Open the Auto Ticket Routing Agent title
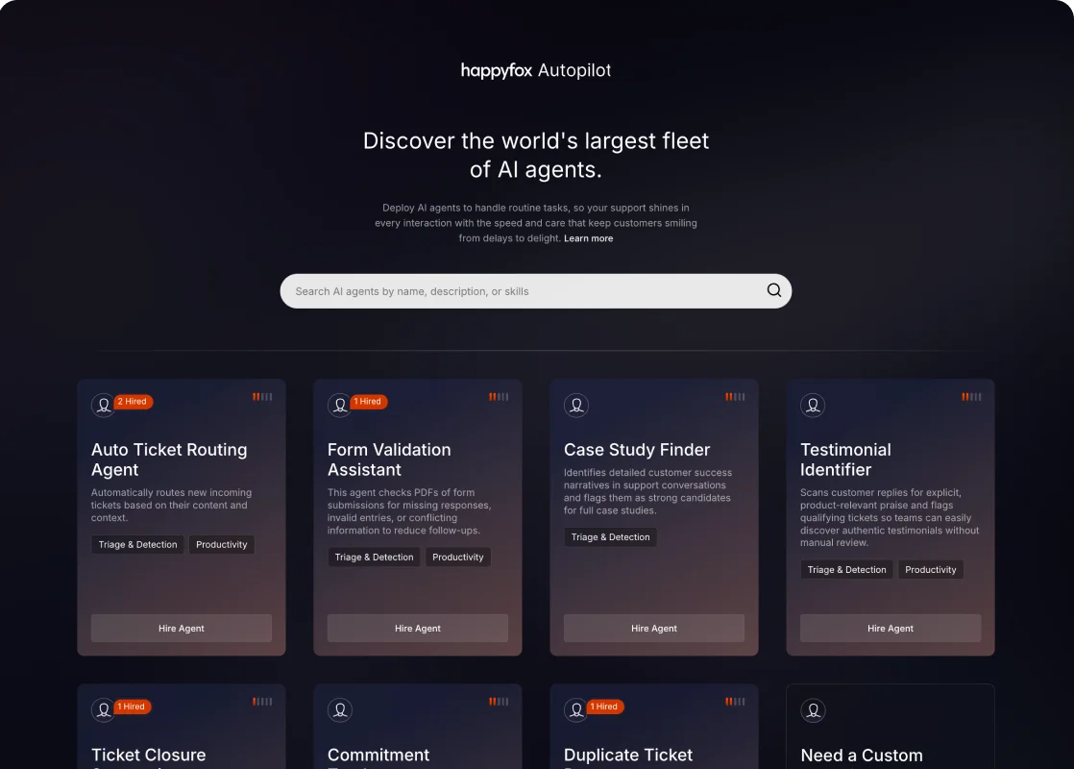This screenshot has width=1074, height=769. (x=169, y=459)
